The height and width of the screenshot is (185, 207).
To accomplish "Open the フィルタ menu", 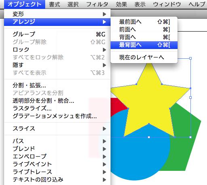I will (x=97, y=4).
